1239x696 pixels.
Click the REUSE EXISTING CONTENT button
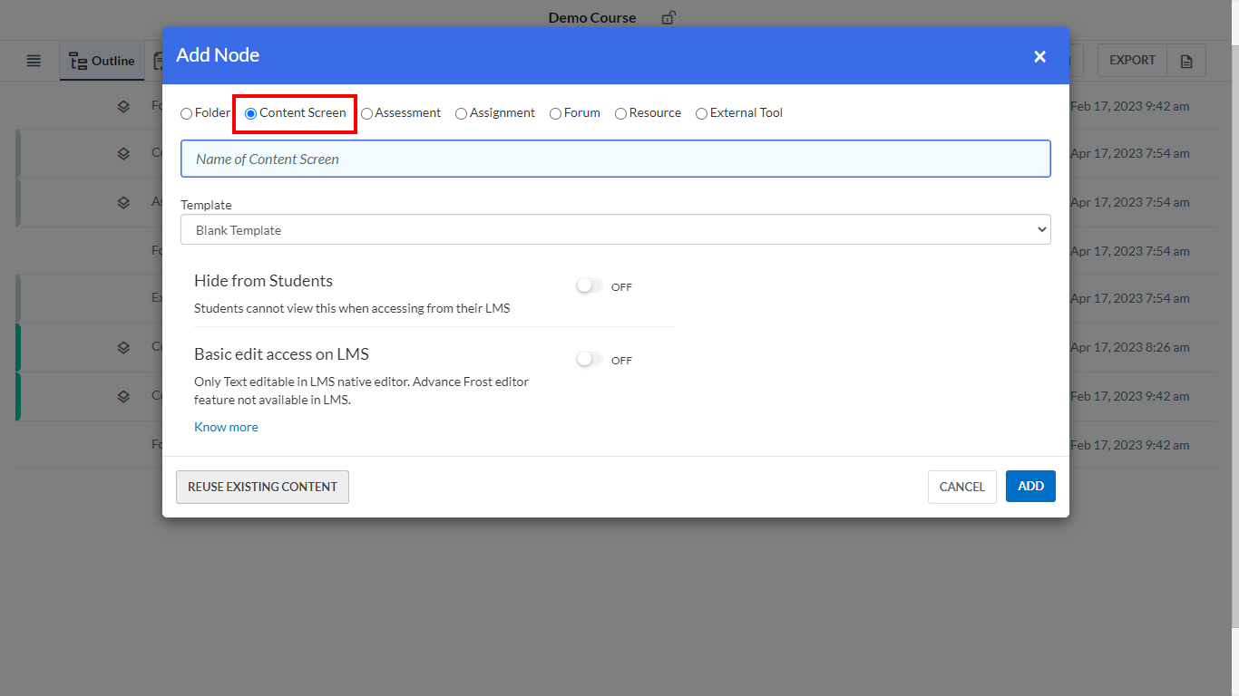pos(262,487)
